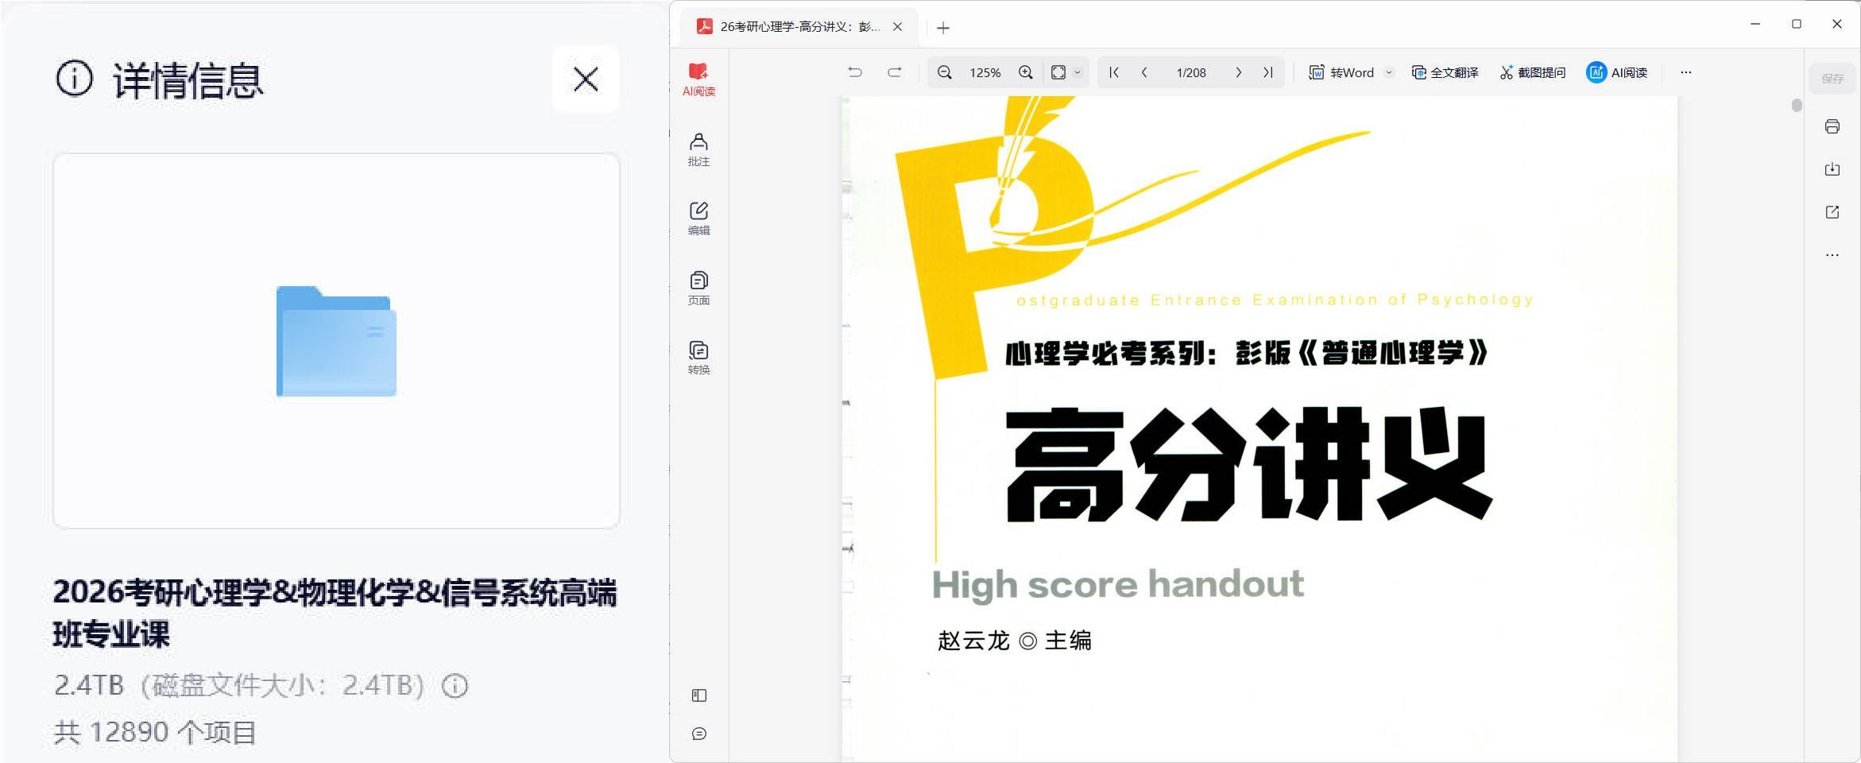
Task: Select the 批注 annotation tool
Action: coord(698,149)
